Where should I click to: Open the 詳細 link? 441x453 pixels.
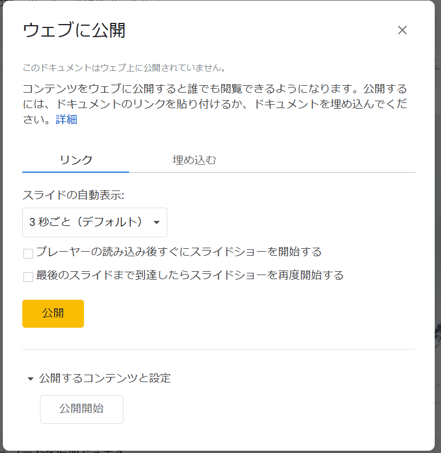[66, 120]
